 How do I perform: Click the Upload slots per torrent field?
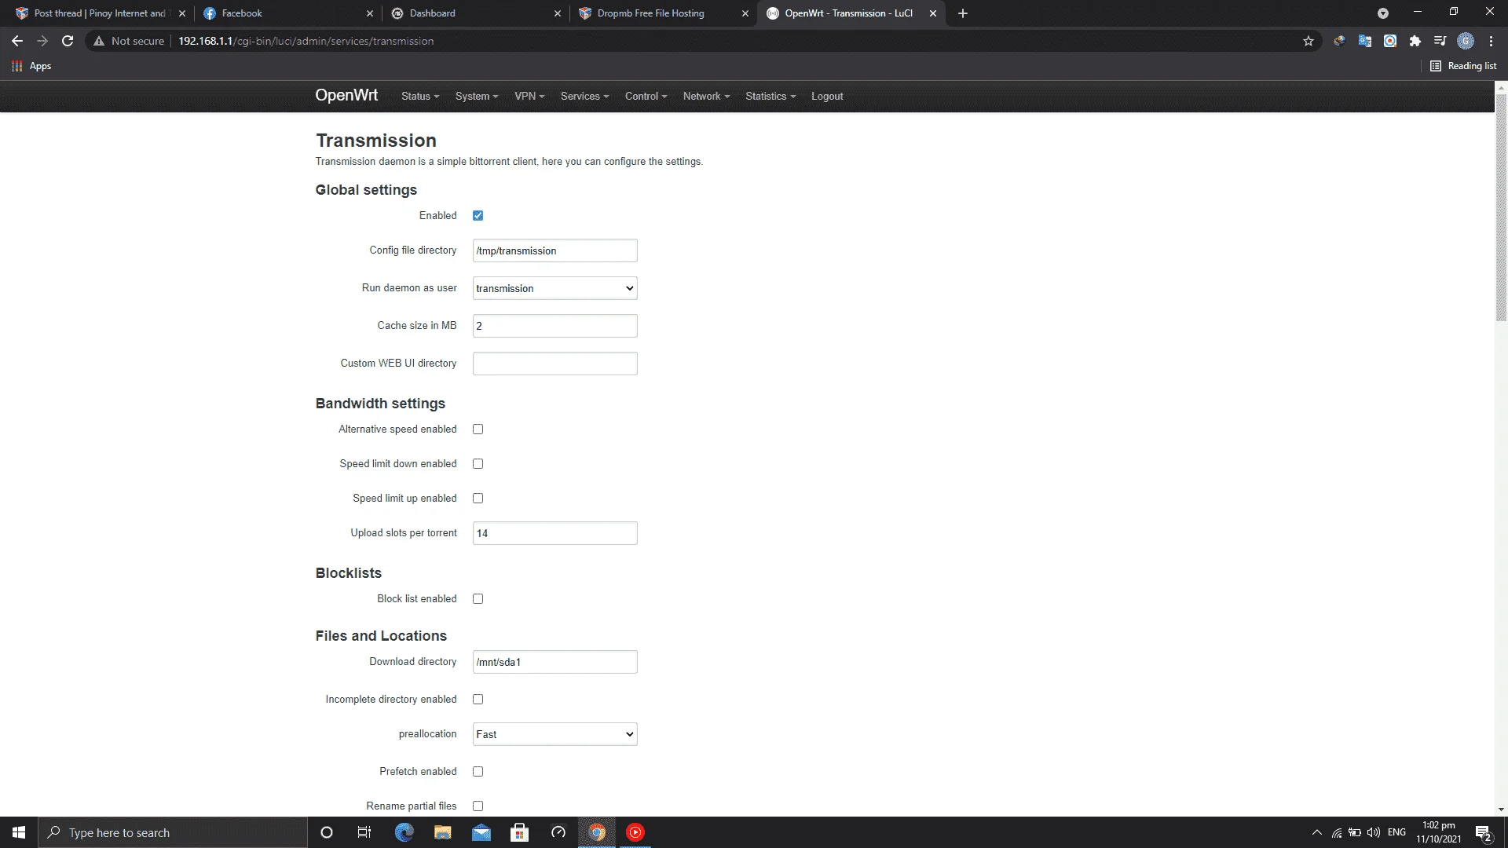point(555,533)
